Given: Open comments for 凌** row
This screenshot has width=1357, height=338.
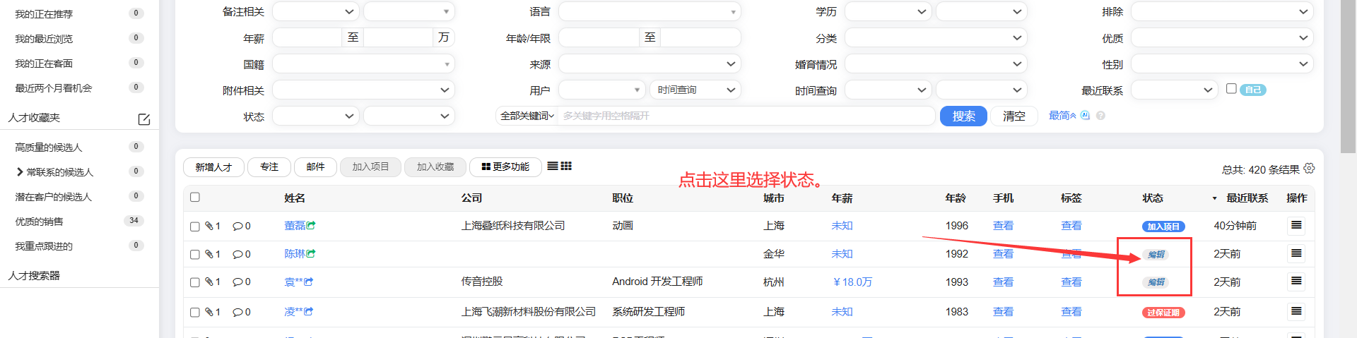Looking at the screenshot, I should (x=242, y=312).
